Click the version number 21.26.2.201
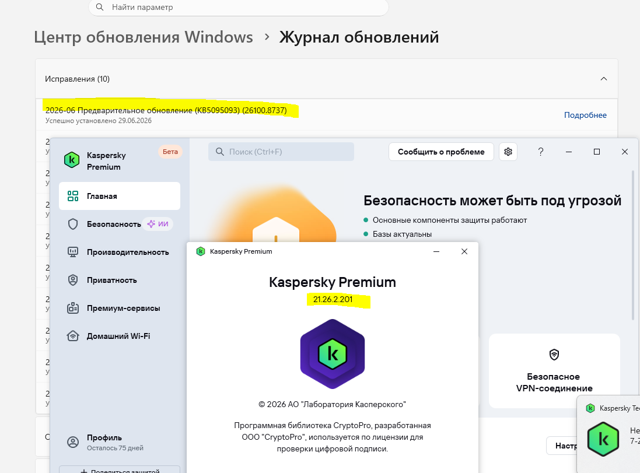This screenshot has width=640, height=473. click(333, 299)
